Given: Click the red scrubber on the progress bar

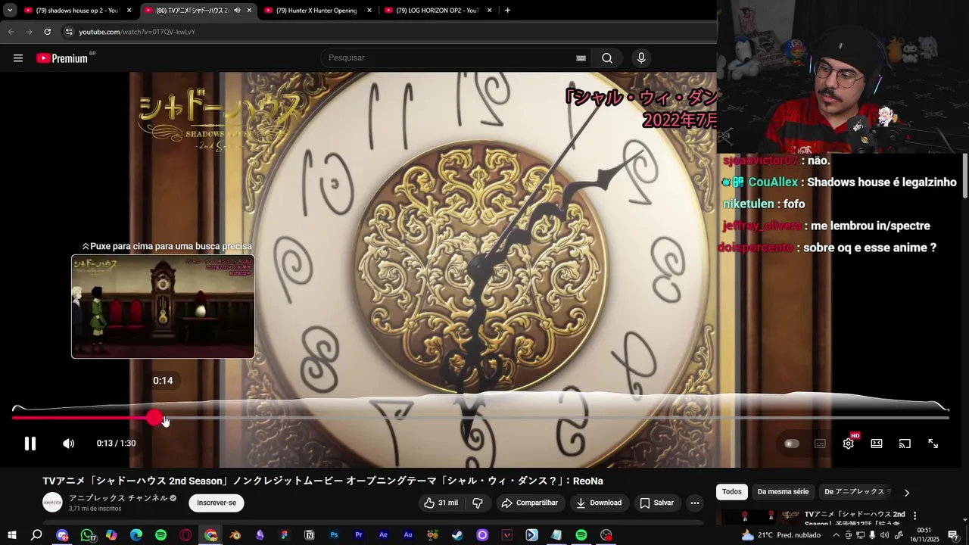Looking at the screenshot, I should point(154,417).
